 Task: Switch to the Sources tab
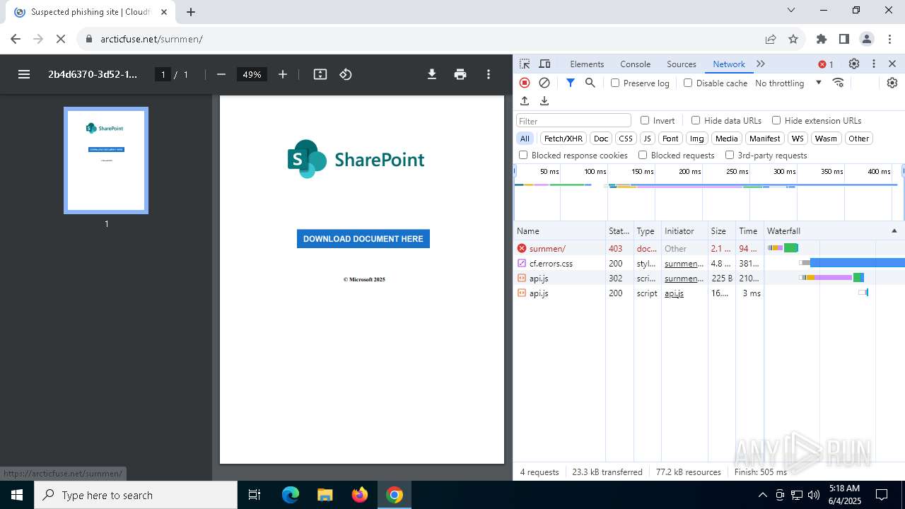pyautogui.click(x=682, y=64)
